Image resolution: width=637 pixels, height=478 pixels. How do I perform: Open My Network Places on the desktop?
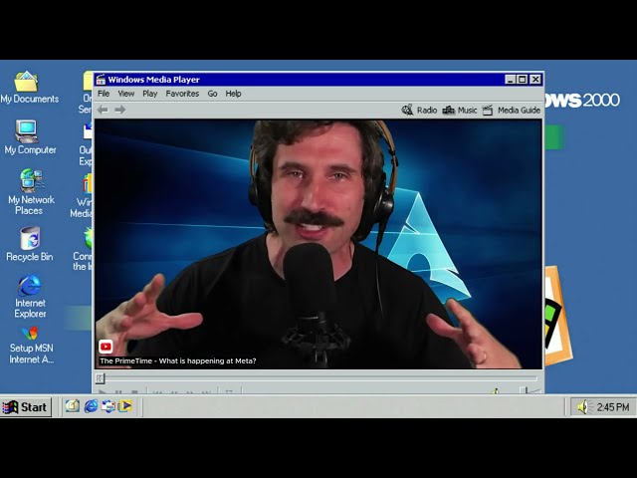pos(31,191)
